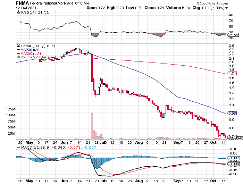Click the red line marker beside MA(200)
The image size is (243, 184).
(18, 53)
